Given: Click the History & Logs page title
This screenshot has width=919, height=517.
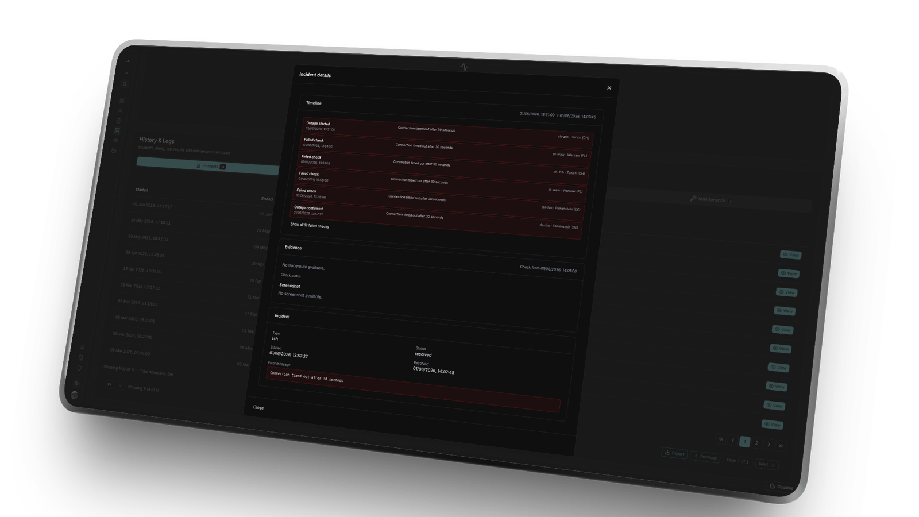Looking at the screenshot, I should coord(157,141).
